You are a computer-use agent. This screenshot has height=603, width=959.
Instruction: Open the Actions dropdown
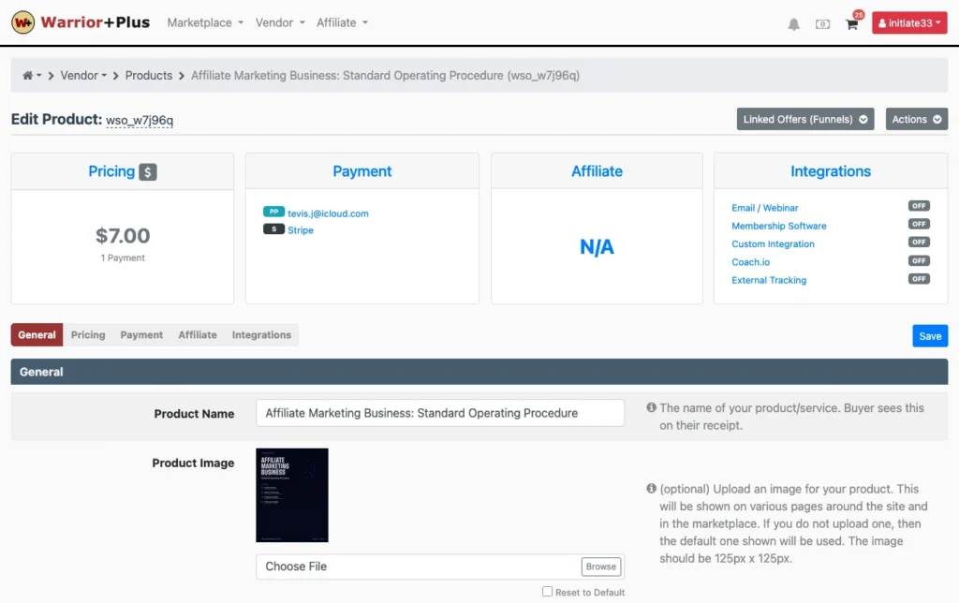coord(916,119)
